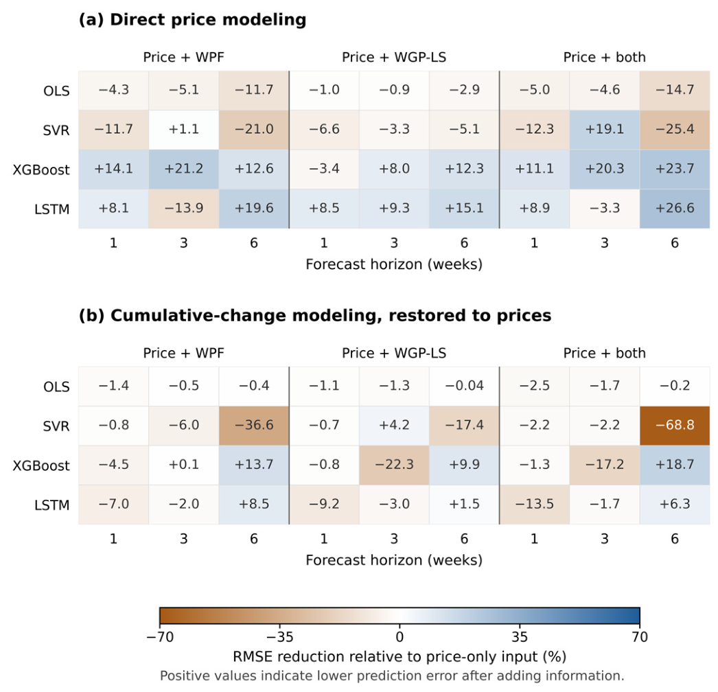The height and width of the screenshot is (692, 718).
Task: Click the dark blue end of colorbar near 70
Action: pyautogui.click(x=634, y=616)
